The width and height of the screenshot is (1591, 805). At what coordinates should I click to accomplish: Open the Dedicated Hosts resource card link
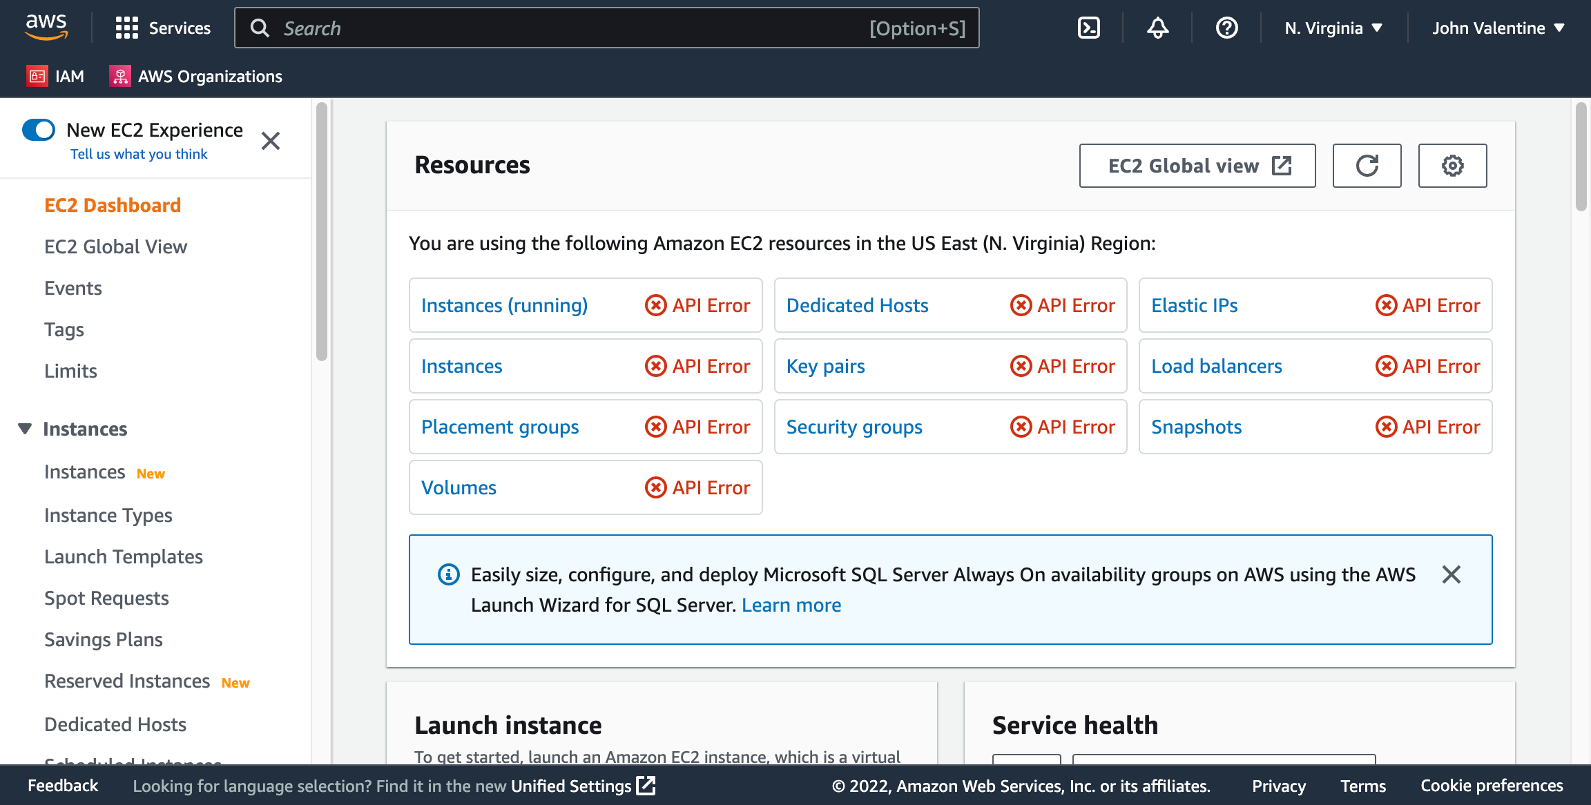click(x=857, y=305)
